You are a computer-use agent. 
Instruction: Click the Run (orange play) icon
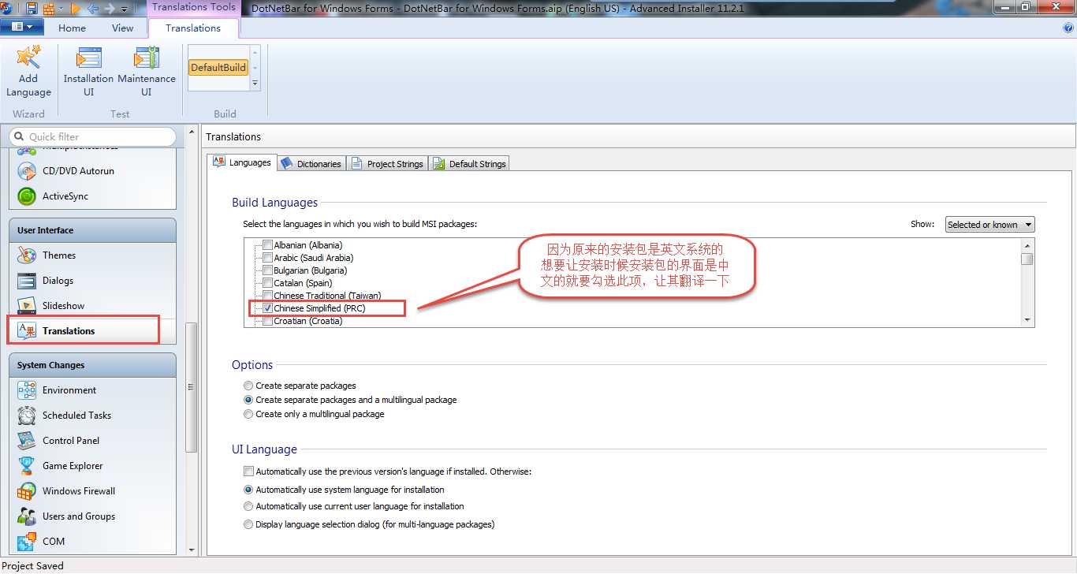point(76,9)
